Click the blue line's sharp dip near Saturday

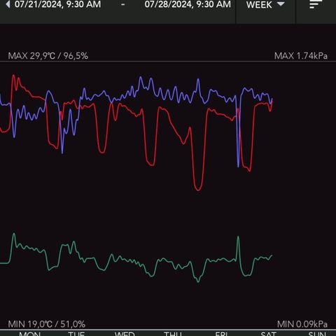(238, 166)
